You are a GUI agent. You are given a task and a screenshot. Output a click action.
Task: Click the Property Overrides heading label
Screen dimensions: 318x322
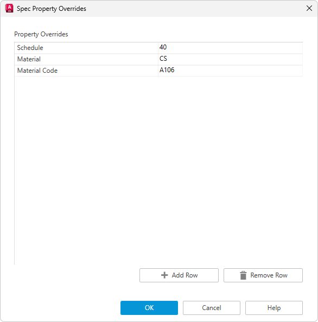(x=41, y=34)
